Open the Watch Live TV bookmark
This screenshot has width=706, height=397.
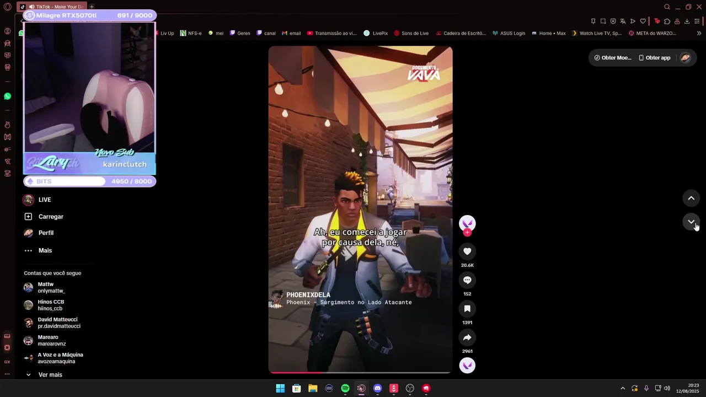coord(597,33)
